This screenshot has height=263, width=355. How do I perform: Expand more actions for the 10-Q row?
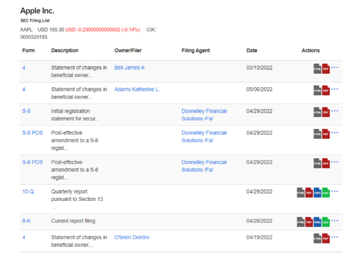(x=334, y=191)
